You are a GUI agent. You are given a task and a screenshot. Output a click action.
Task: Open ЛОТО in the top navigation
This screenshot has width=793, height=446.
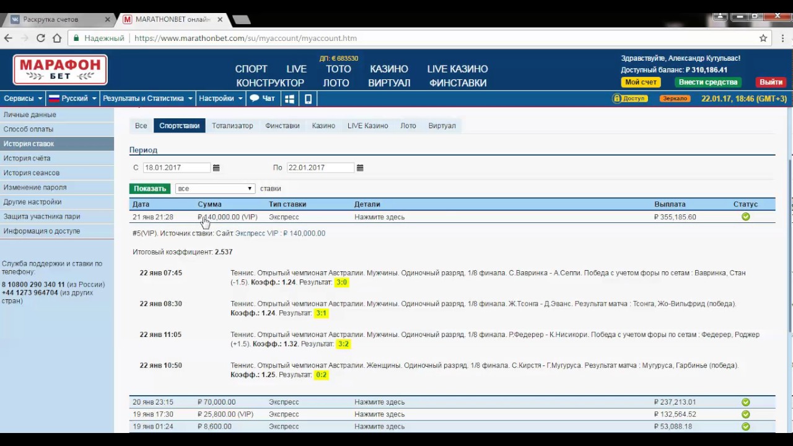[x=336, y=83]
